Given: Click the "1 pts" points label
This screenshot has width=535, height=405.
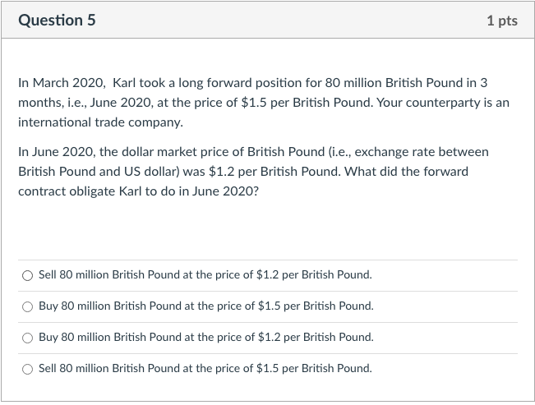Looking at the screenshot, I should coord(501,21).
